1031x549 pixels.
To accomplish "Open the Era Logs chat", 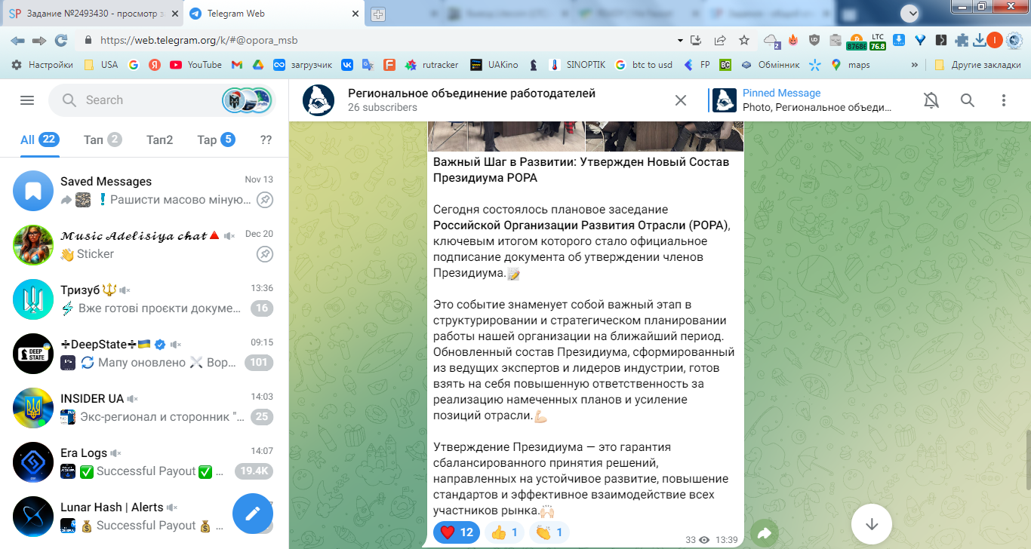I will point(144,462).
